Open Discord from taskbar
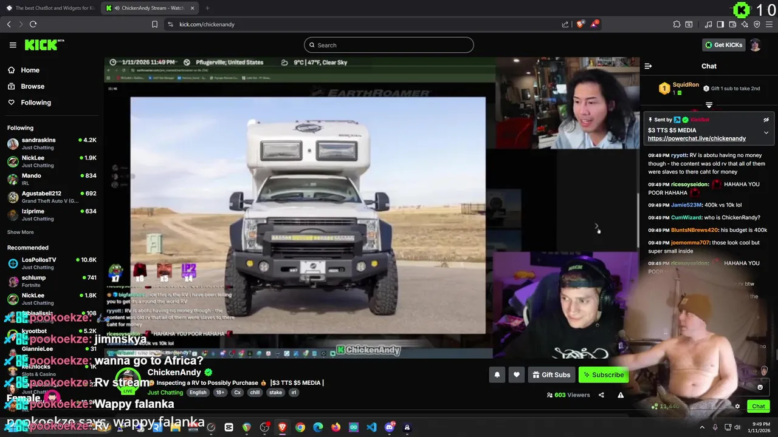The width and height of the screenshot is (778, 437). (x=390, y=427)
